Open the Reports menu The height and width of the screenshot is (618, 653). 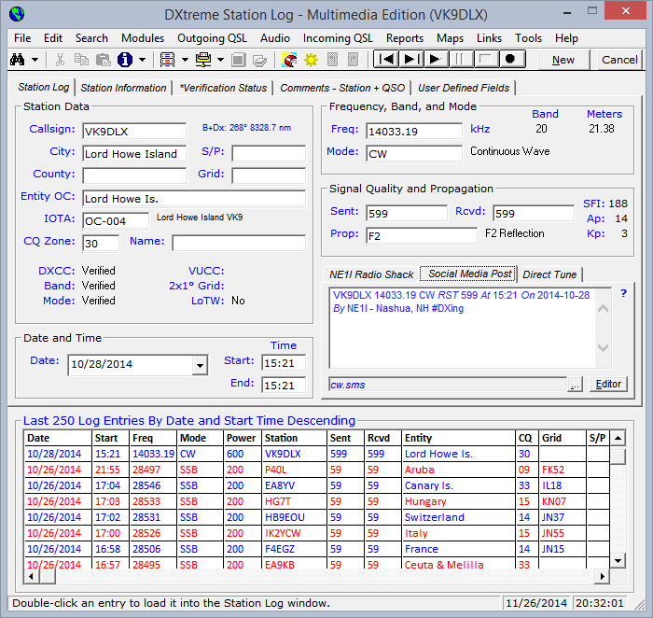(404, 38)
